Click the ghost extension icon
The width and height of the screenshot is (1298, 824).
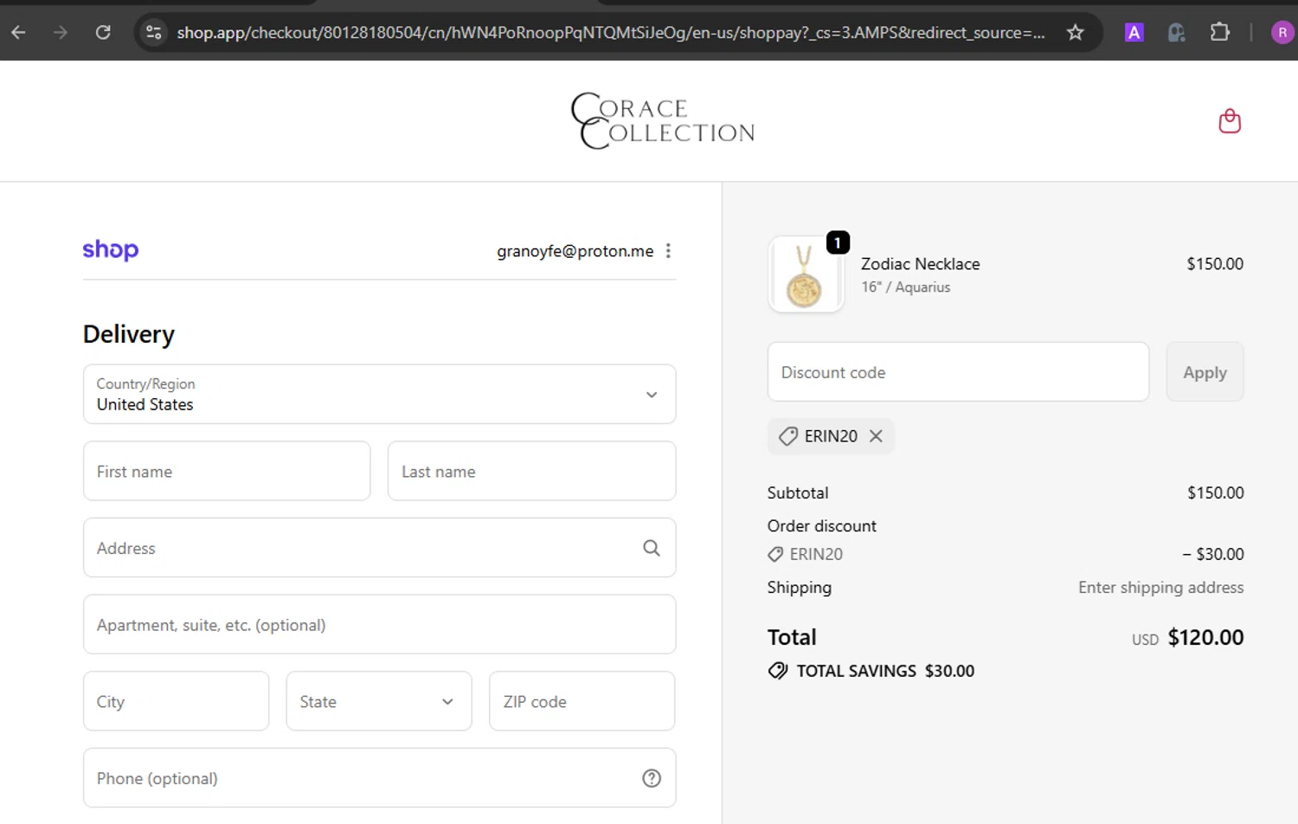pos(1176,32)
